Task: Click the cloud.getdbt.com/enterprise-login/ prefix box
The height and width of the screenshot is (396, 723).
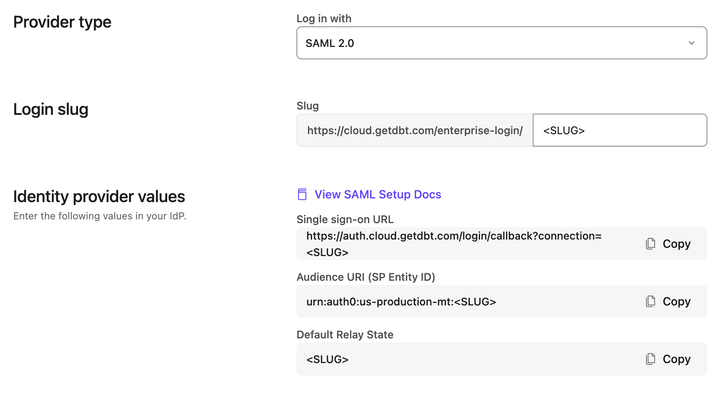Action: pos(415,130)
